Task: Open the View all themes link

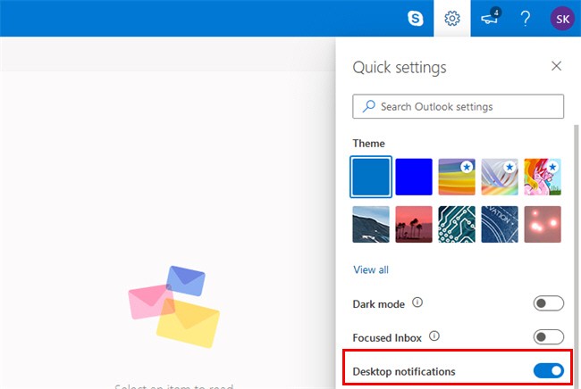Action: 371,269
